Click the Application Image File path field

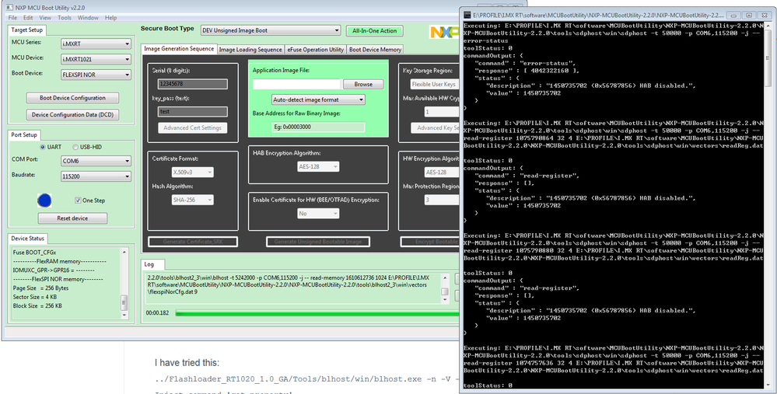coord(296,84)
